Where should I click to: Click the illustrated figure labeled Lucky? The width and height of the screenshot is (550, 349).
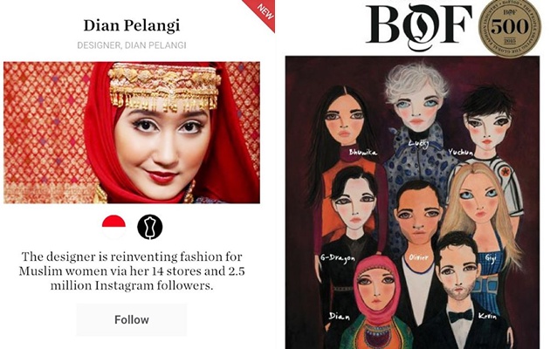tap(416, 123)
